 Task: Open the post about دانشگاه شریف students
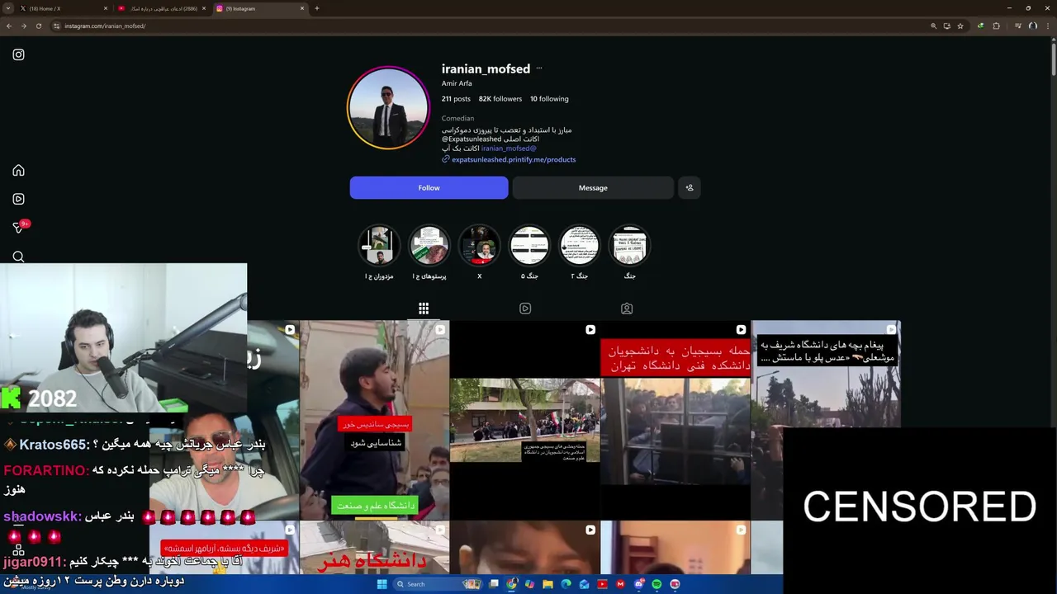[x=826, y=375]
